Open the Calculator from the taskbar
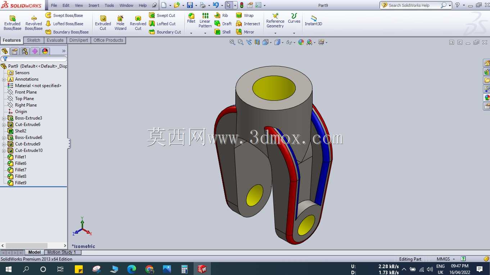The image size is (490, 275). [x=185, y=269]
